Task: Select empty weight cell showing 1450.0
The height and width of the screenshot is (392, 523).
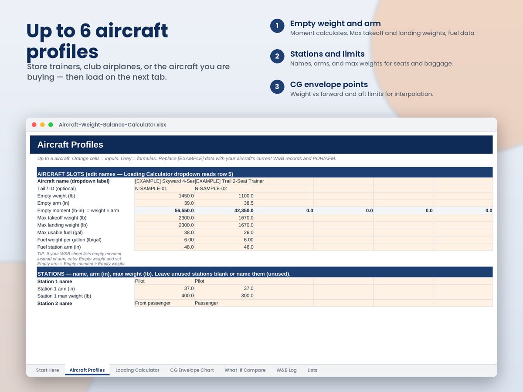Action: click(164, 196)
